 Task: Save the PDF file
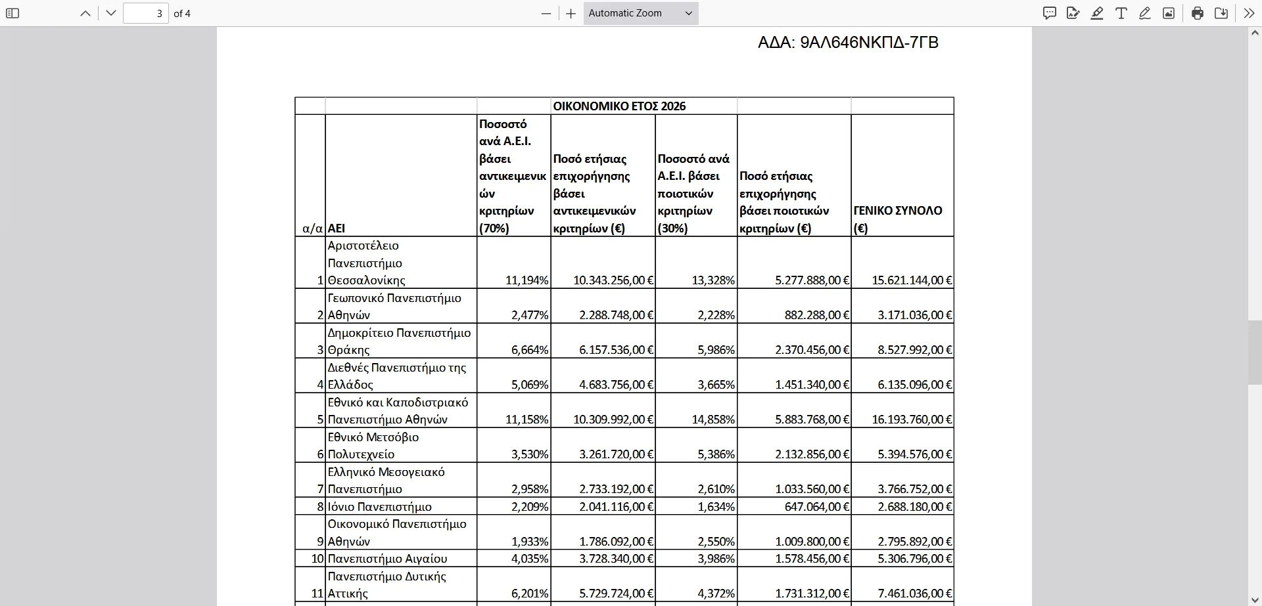(1221, 13)
